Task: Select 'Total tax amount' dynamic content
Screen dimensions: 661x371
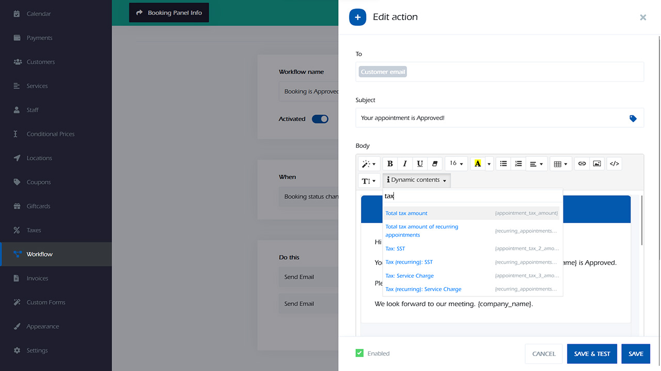Action: pos(406,213)
